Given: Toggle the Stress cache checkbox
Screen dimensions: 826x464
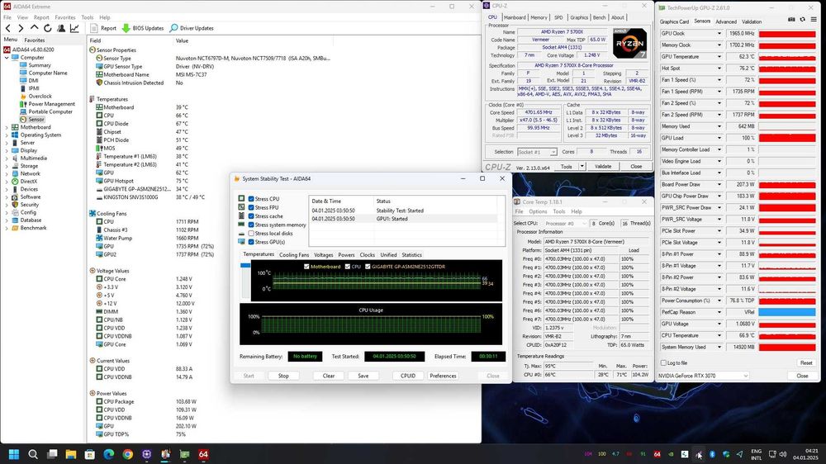Looking at the screenshot, I should coord(251,216).
